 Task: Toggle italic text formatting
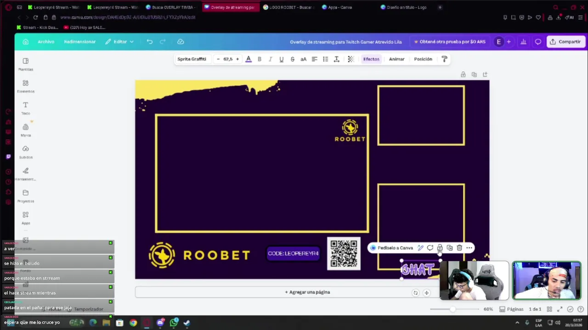(271, 59)
